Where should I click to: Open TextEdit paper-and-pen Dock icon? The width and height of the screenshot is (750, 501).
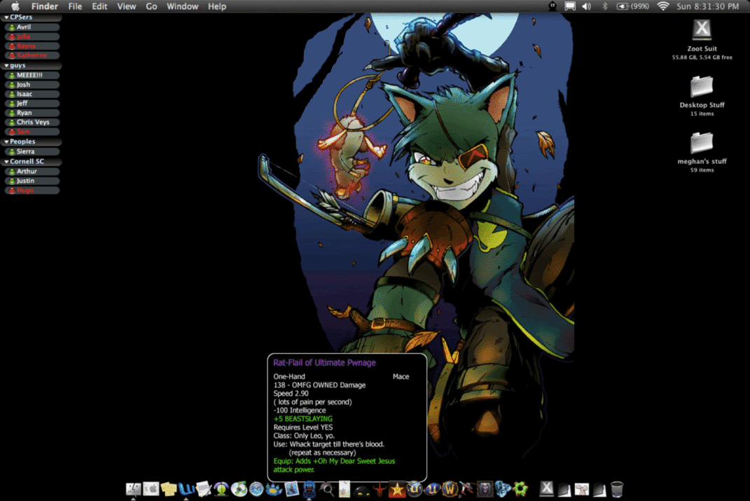tap(204, 489)
